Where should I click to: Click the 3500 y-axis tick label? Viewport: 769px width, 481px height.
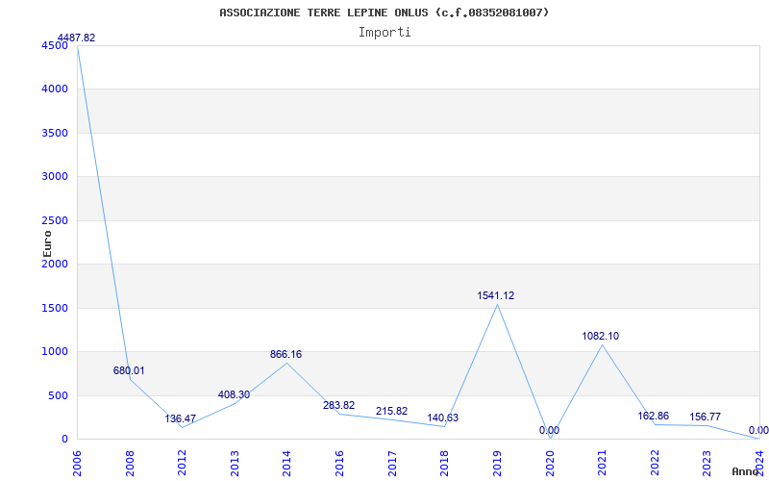point(55,133)
